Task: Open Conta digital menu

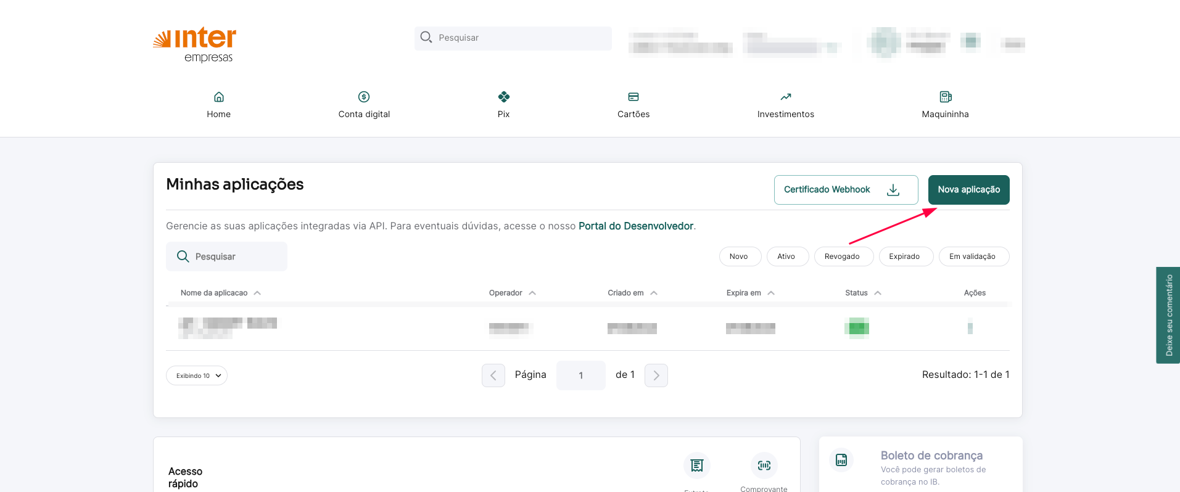Action: (x=364, y=105)
